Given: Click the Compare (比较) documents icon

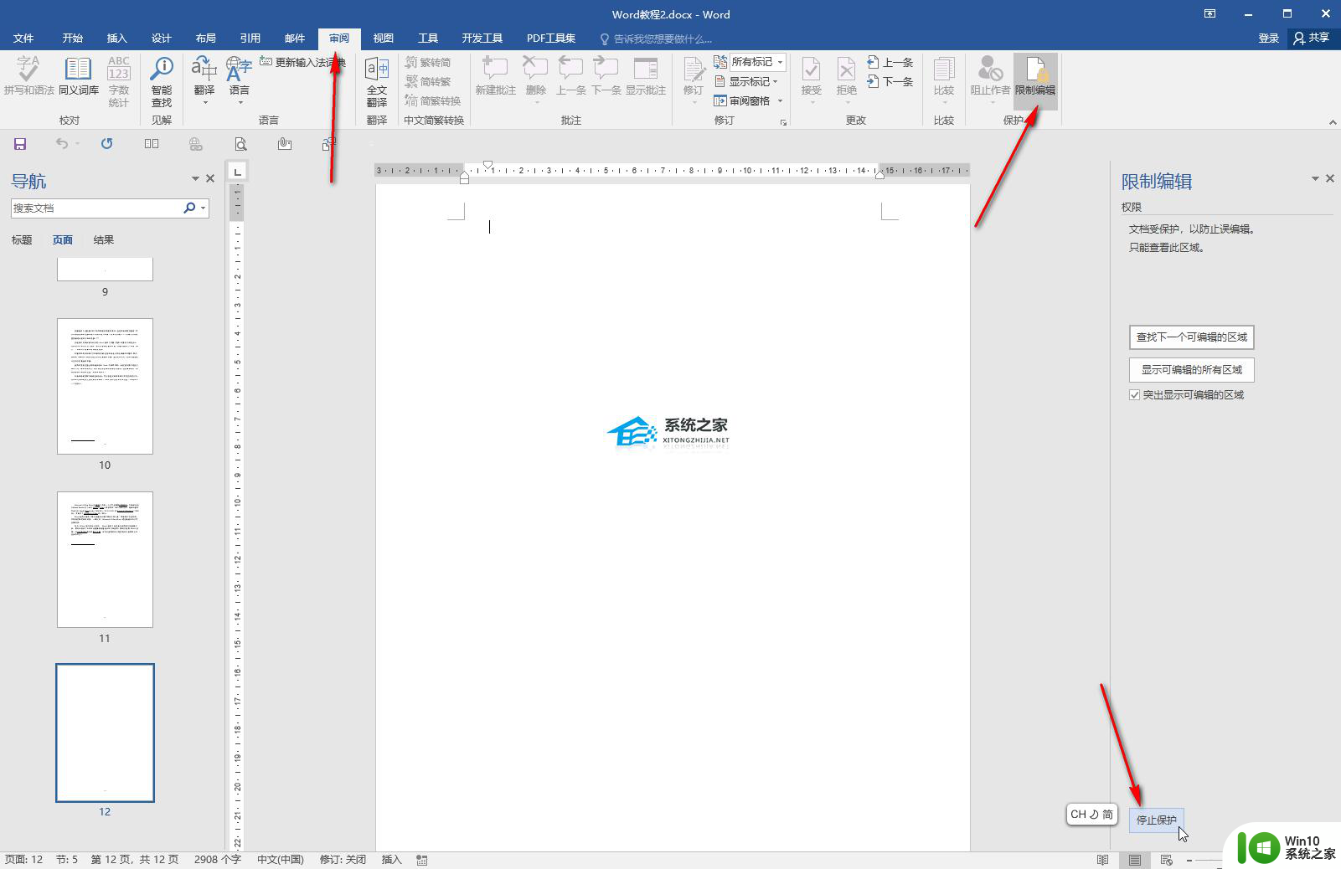Looking at the screenshot, I should pos(944,80).
